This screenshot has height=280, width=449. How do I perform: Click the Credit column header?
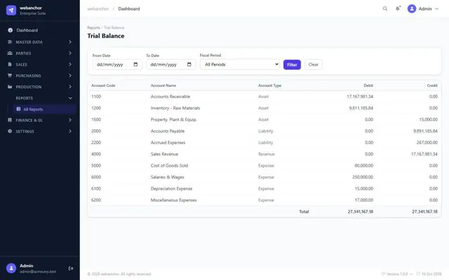[x=432, y=85]
